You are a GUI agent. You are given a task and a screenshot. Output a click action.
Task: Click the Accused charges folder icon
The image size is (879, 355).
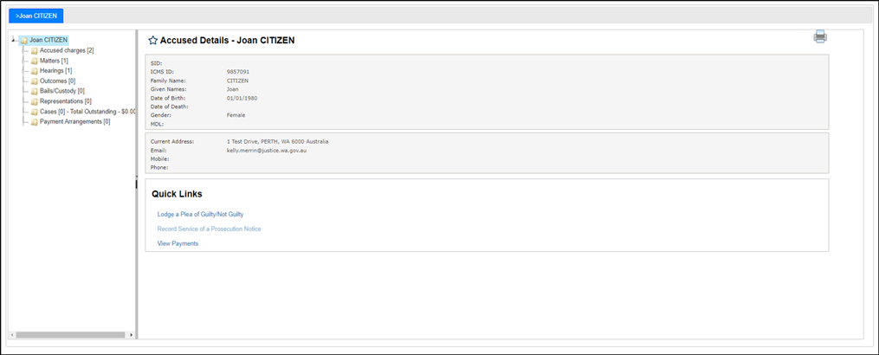coord(35,50)
